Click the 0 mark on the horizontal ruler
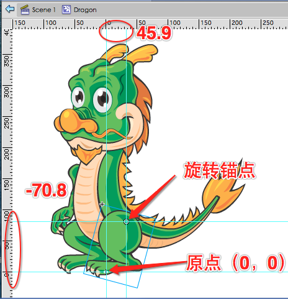The image size is (288, 299). 109,23
